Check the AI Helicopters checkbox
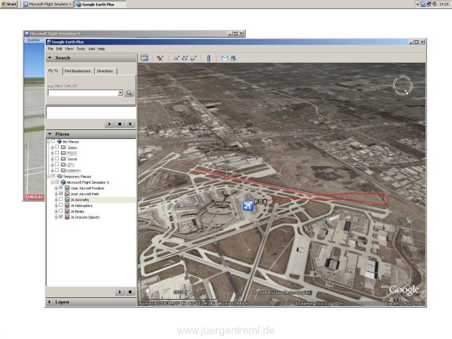 pyautogui.click(x=61, y=205)
